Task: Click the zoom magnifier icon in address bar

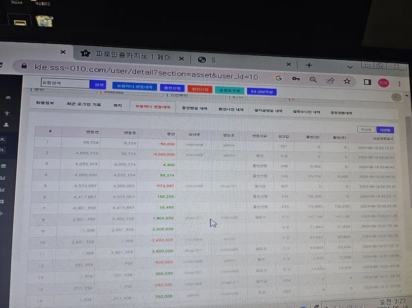Action: [313, 80]
